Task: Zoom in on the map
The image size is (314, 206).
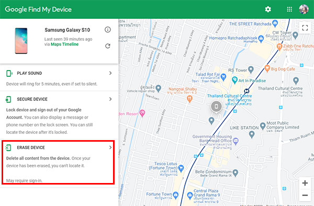Action: click(305, 183)
